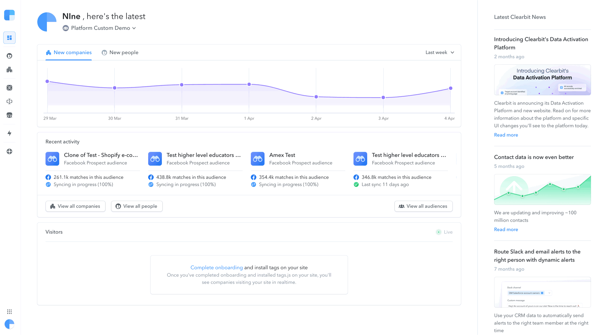605x335 pixels.
Task: Select the 4 Apr chart data point
Action: pos(451,88)
